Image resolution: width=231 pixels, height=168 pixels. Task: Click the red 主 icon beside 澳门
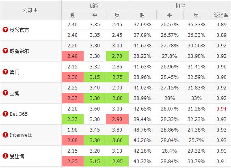click(5, 72)
